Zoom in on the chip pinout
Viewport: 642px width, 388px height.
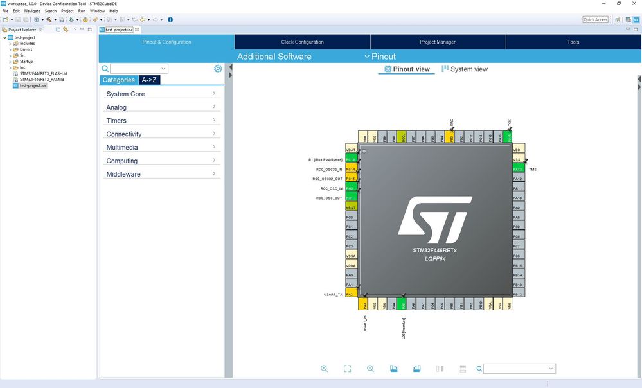[325, 369]
